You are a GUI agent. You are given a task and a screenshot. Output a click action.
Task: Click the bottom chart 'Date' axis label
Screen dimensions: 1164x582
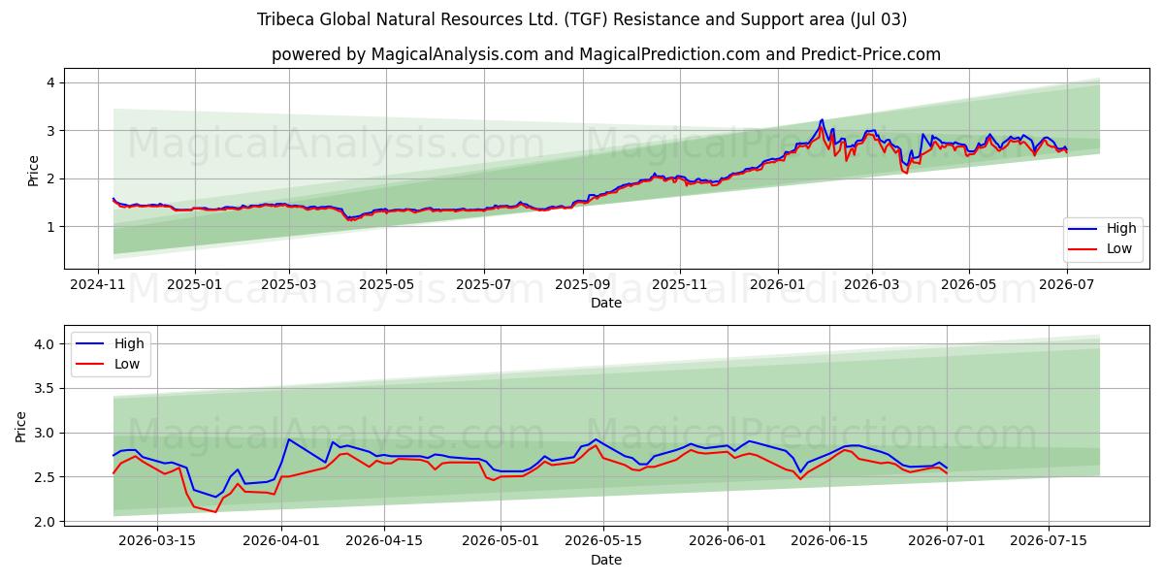point(606,560)
